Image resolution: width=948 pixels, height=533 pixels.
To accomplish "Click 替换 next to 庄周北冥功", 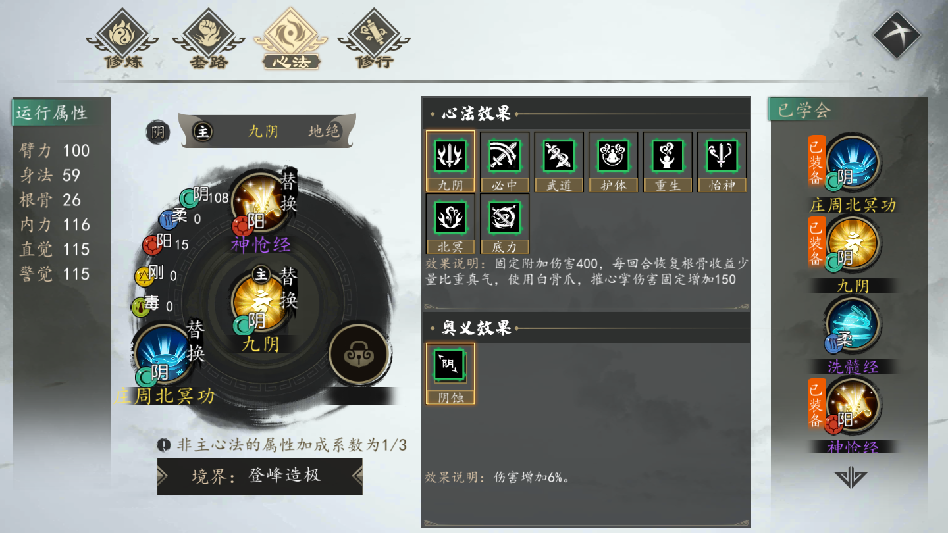I will pyautogui.click(x=196, y=341).
